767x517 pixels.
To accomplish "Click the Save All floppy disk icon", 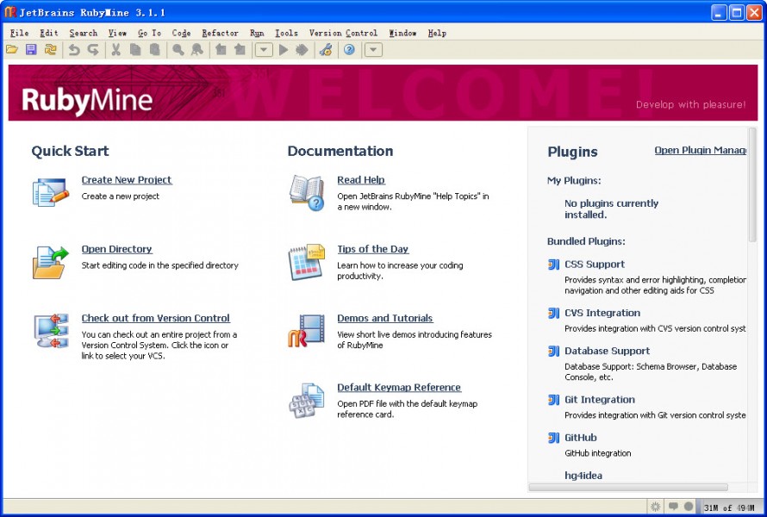I will click(31, 50).
